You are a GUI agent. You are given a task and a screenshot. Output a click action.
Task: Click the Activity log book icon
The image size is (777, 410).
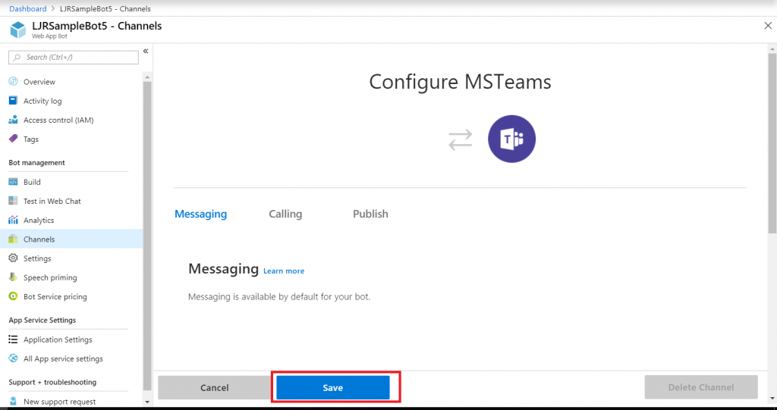coord(14,101)
